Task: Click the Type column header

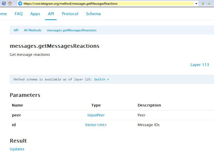Action: [x=96, y=105]
